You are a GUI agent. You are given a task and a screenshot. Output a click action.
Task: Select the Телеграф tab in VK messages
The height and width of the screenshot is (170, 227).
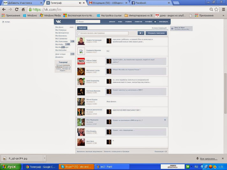pyautogui.click(x=82, y=28)
